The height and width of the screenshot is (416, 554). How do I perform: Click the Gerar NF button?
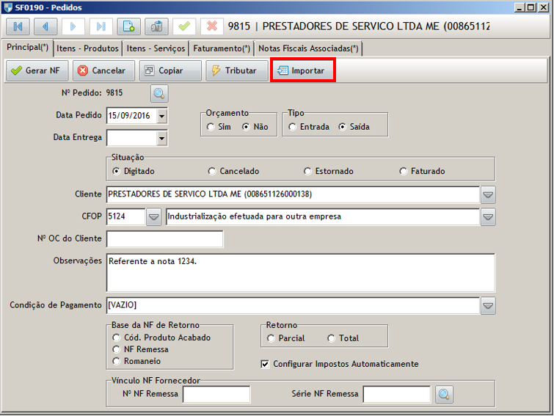(37, 71)
